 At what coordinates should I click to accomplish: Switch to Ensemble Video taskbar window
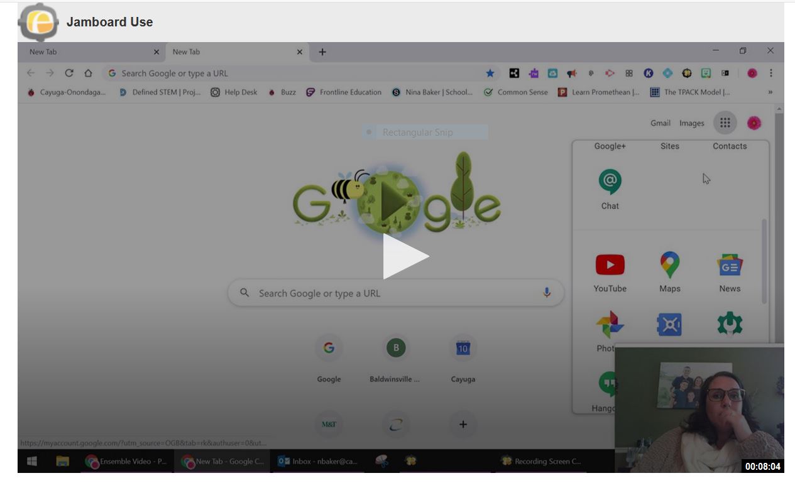coord(128,461)
